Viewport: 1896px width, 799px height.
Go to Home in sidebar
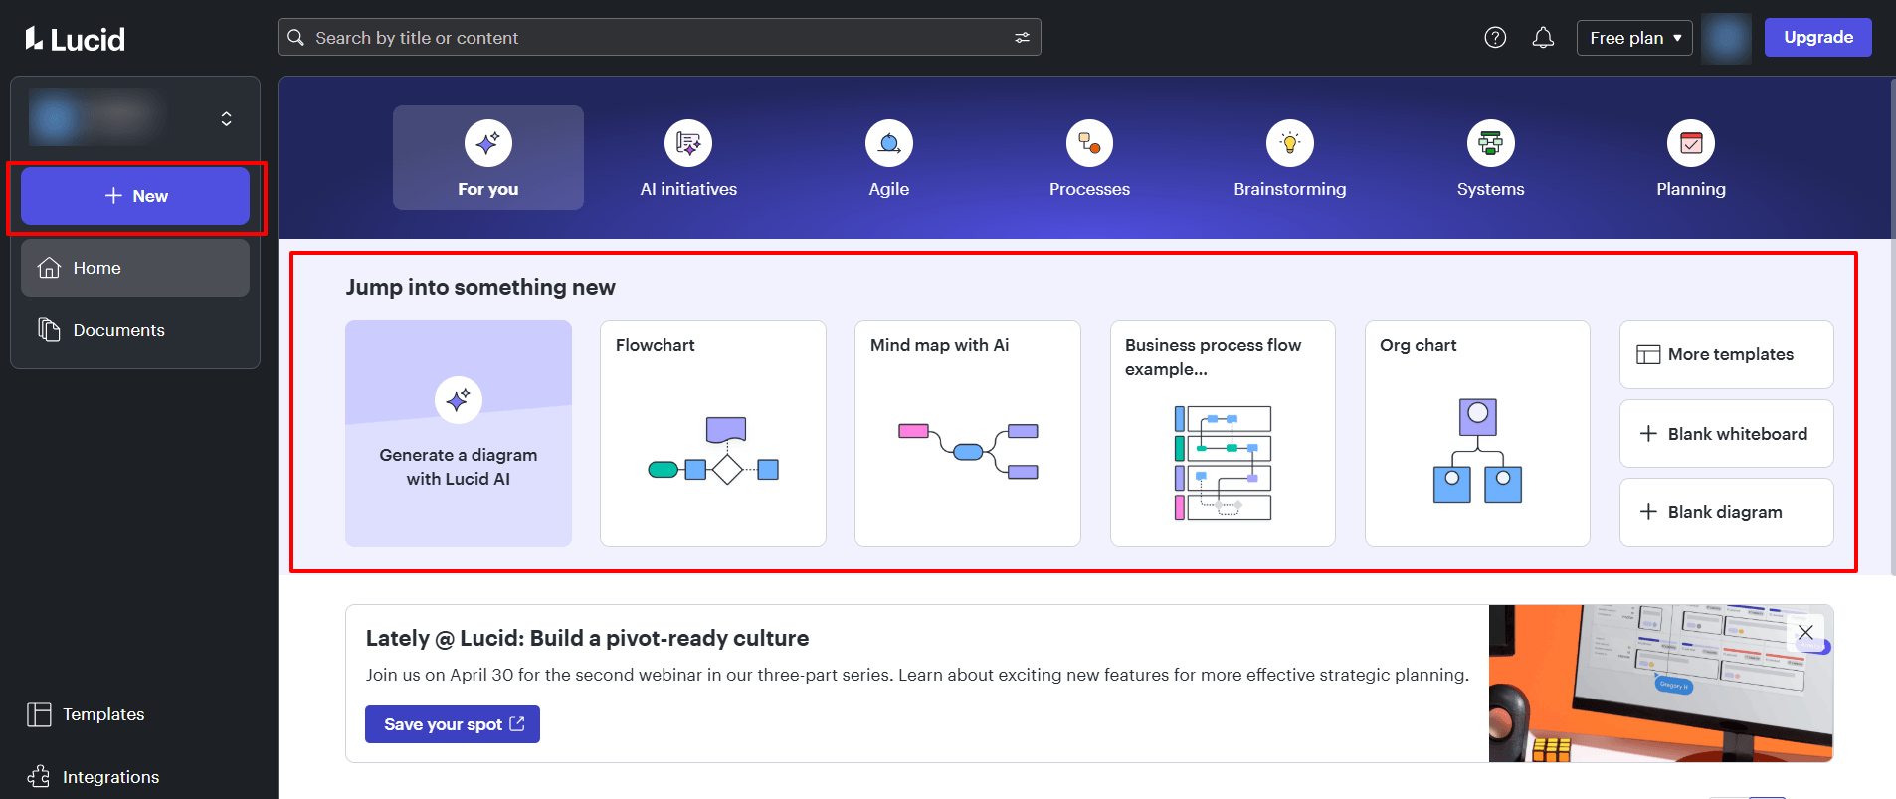(x=135, y=268)
